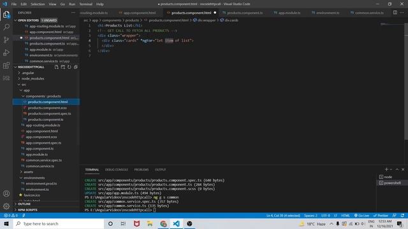Click the errors and warnings status bar indicator
Image resolution: width=408 pixels, height=229 pixels.
[11, 216]
